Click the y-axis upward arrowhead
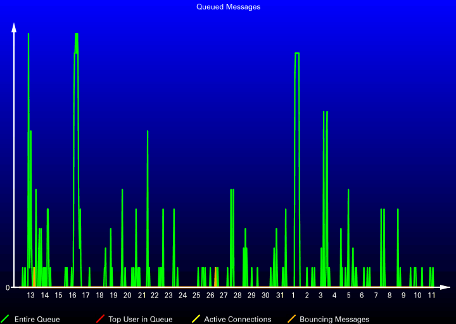 click(x=14, y=27)
